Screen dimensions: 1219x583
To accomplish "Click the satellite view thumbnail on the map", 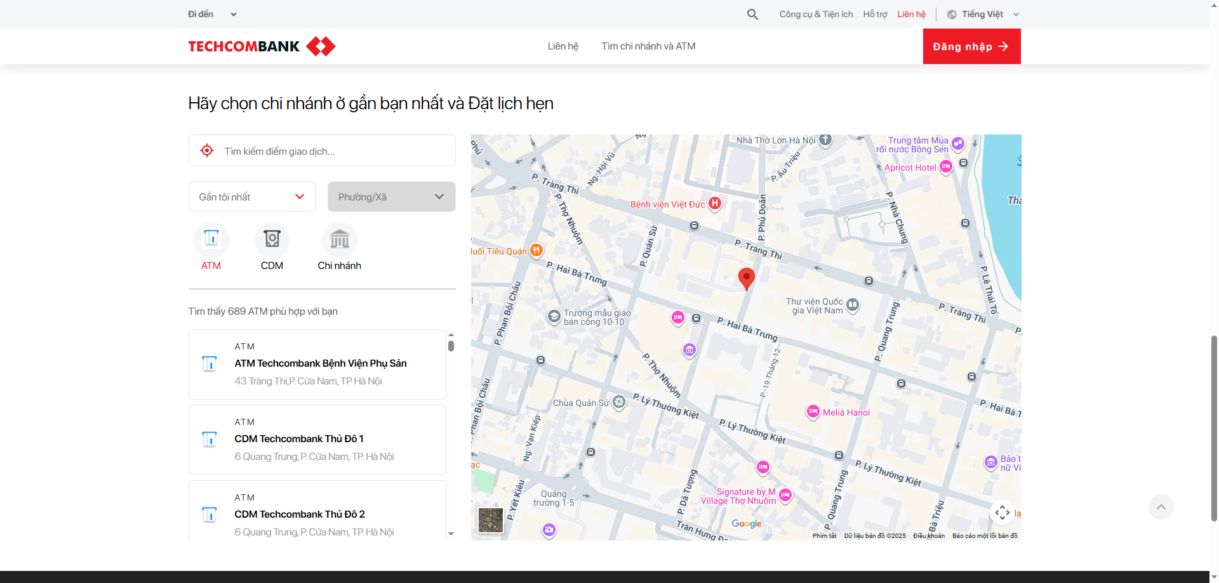I will (x=490, y=520).
